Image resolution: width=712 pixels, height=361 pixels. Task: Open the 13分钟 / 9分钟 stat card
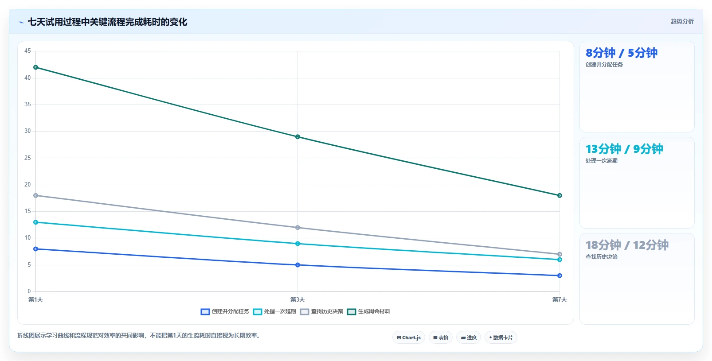tap(637, 182)
